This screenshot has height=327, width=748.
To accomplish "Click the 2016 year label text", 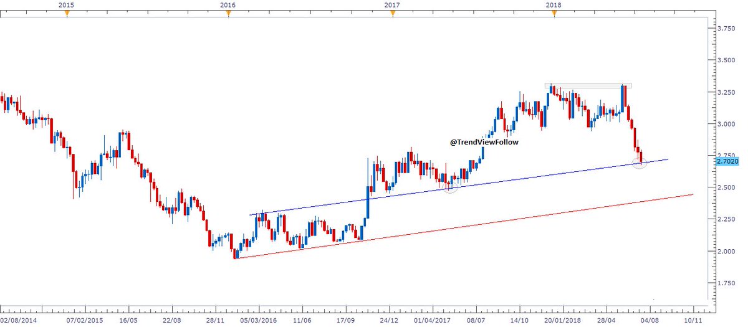I will click(228, 5).
